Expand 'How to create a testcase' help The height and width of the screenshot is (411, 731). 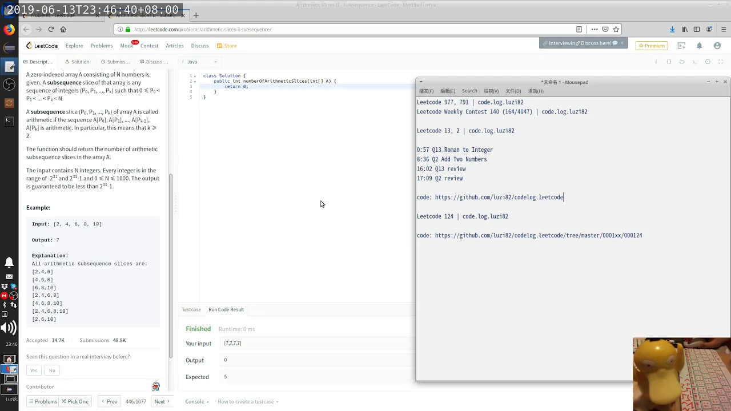tap(248, 401)
